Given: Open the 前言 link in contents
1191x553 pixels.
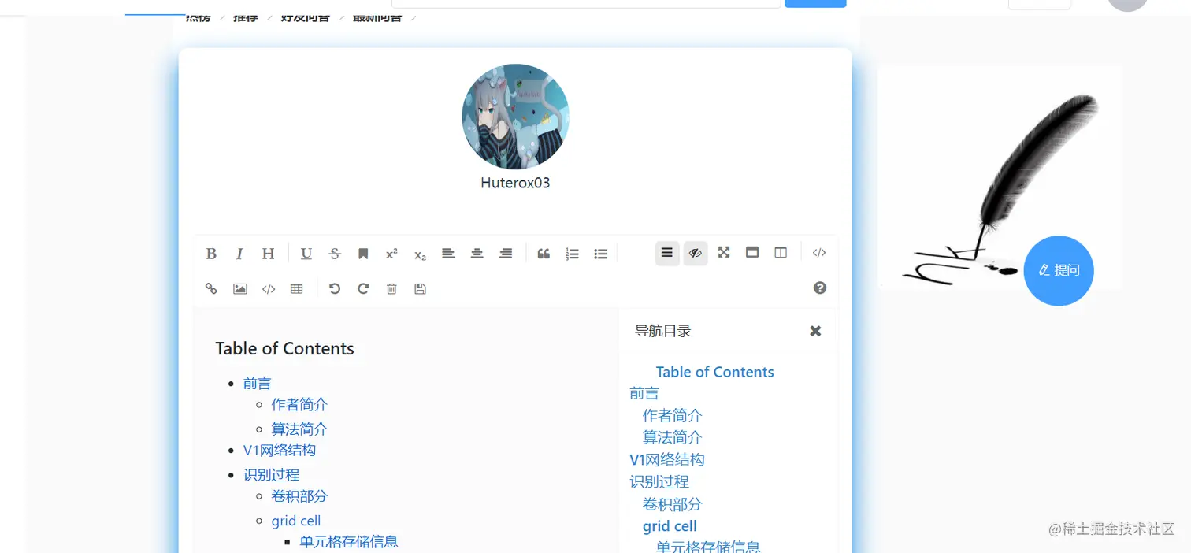Looking at the screenshot, I should click(257, 383).
